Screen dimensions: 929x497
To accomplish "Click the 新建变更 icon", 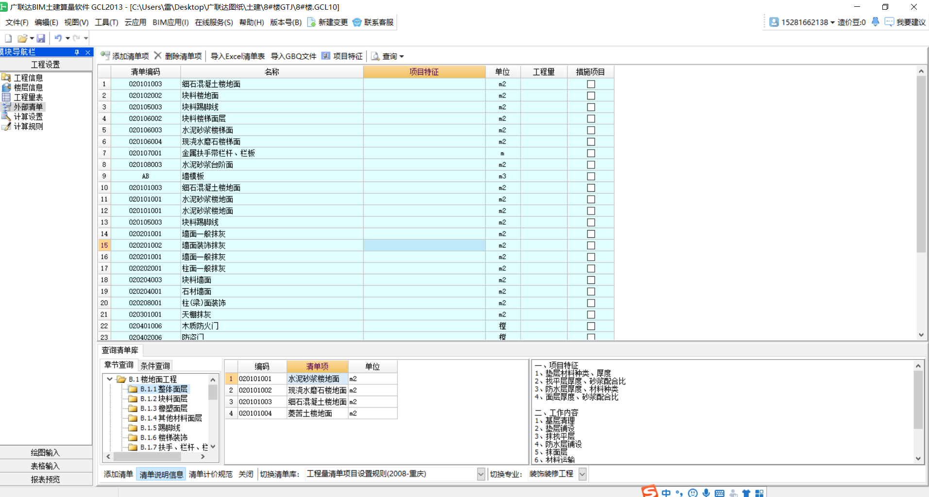I will coord(312,22).
